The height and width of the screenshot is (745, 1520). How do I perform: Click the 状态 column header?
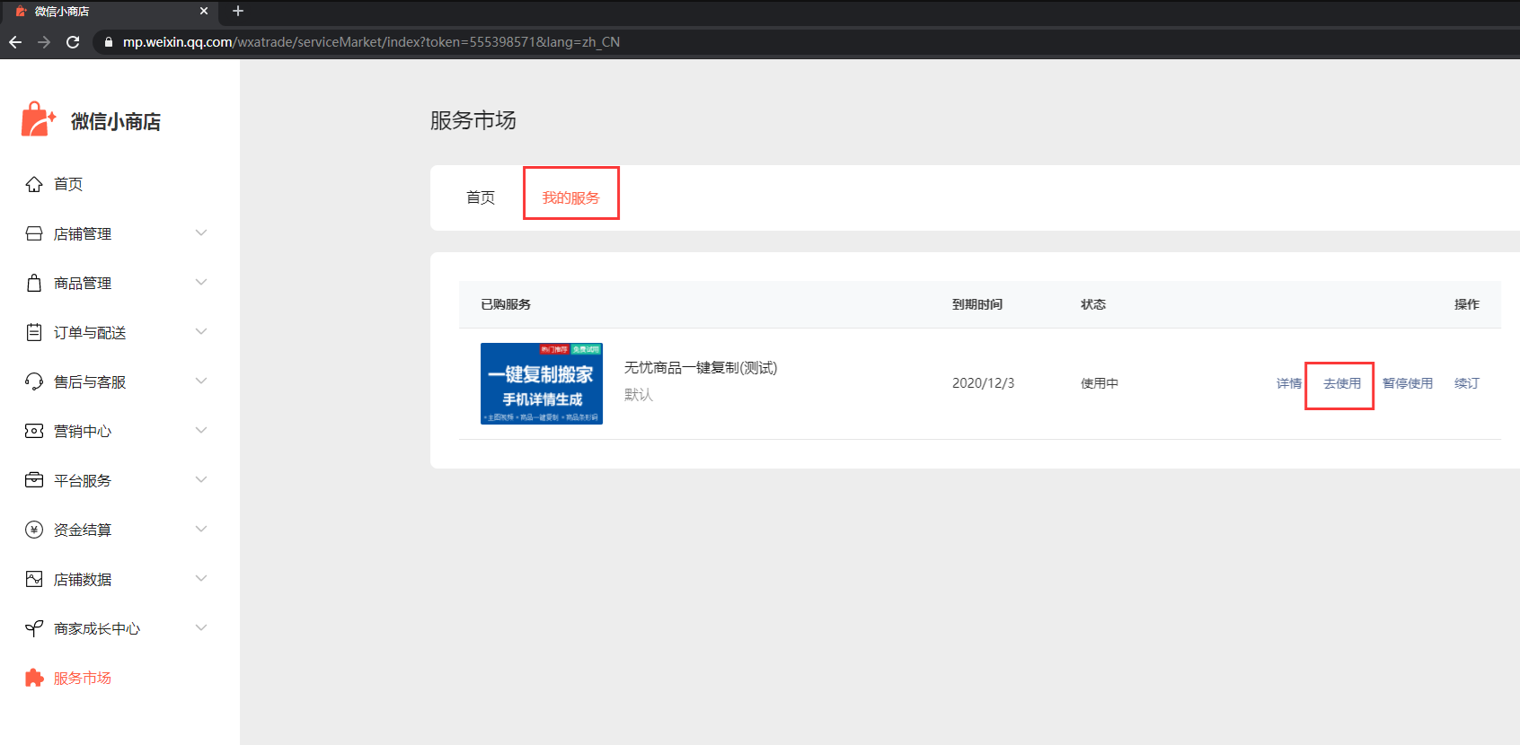coord(1093,304)
